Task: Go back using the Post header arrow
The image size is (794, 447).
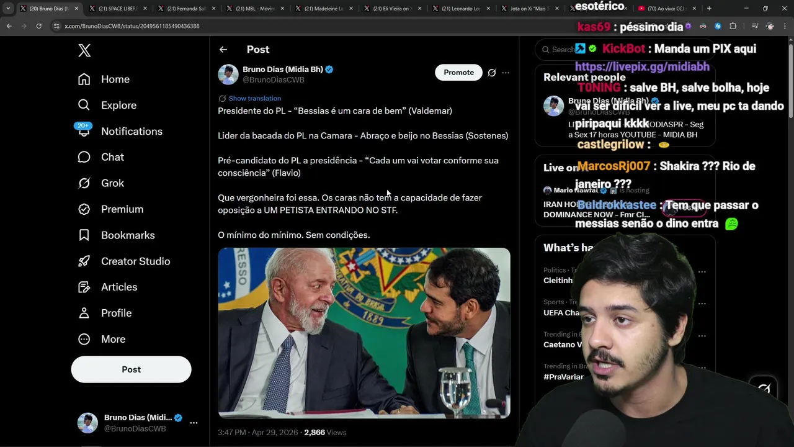Action: pos(223,50)
